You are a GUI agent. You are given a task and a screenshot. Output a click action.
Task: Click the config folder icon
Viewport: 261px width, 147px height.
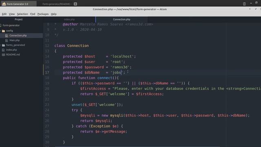[3, 31]
